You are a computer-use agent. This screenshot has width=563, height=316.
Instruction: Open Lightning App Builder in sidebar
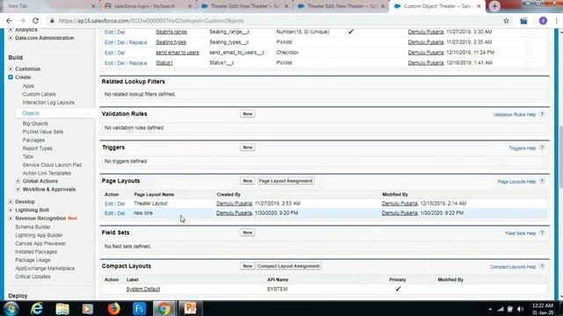[x=39, y=235]
